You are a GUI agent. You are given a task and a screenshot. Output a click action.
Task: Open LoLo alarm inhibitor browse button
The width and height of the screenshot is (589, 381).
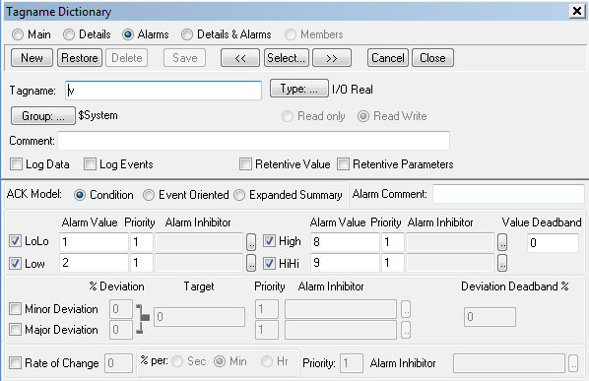[x=251, y=242]
